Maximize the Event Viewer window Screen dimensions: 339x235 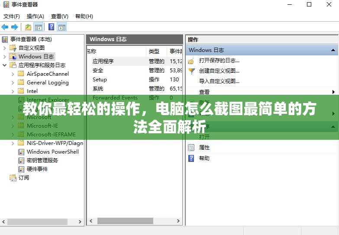309,4
